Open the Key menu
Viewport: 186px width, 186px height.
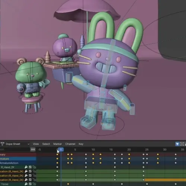click(81, 144)
